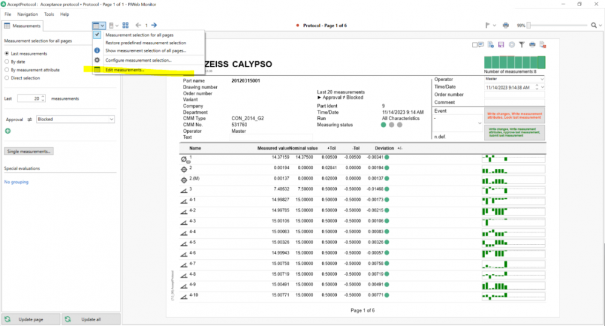Click the comment speech bubble icon
This screenshot has width=605, height=326.
tap(480, 45)
